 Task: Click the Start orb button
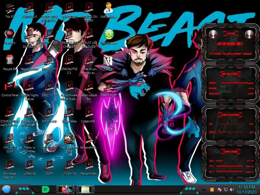tap(6, 189)
